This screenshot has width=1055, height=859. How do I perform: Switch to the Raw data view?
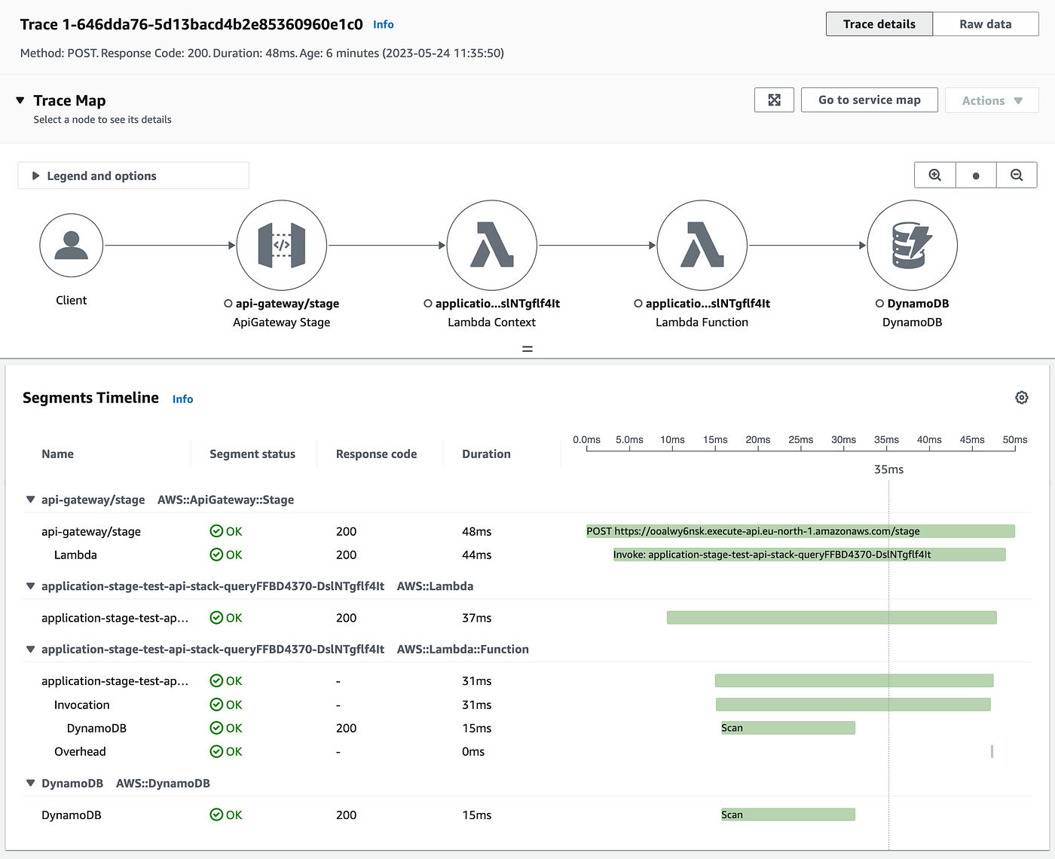point(986,24)
